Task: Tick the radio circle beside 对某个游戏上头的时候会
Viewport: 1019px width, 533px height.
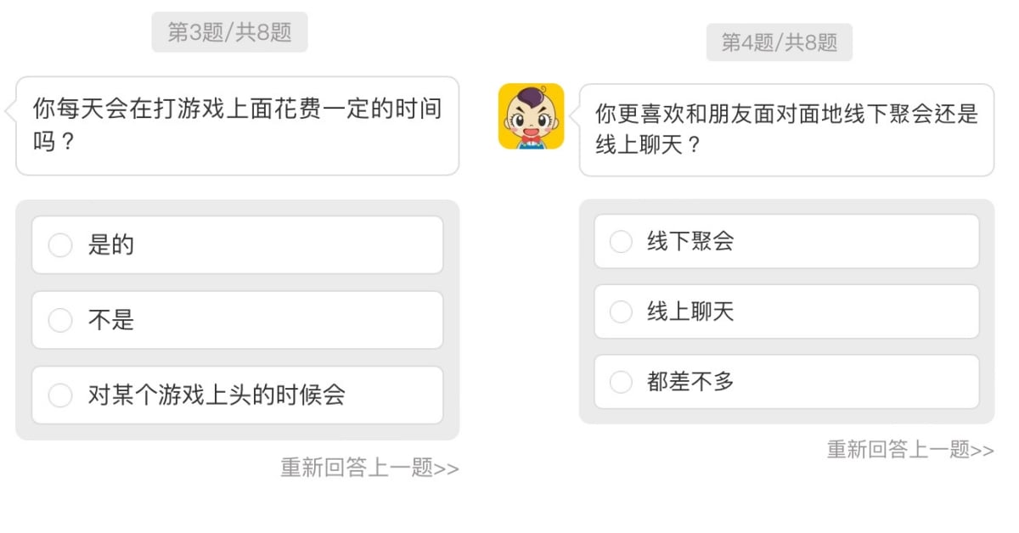Action: [60, 396]
